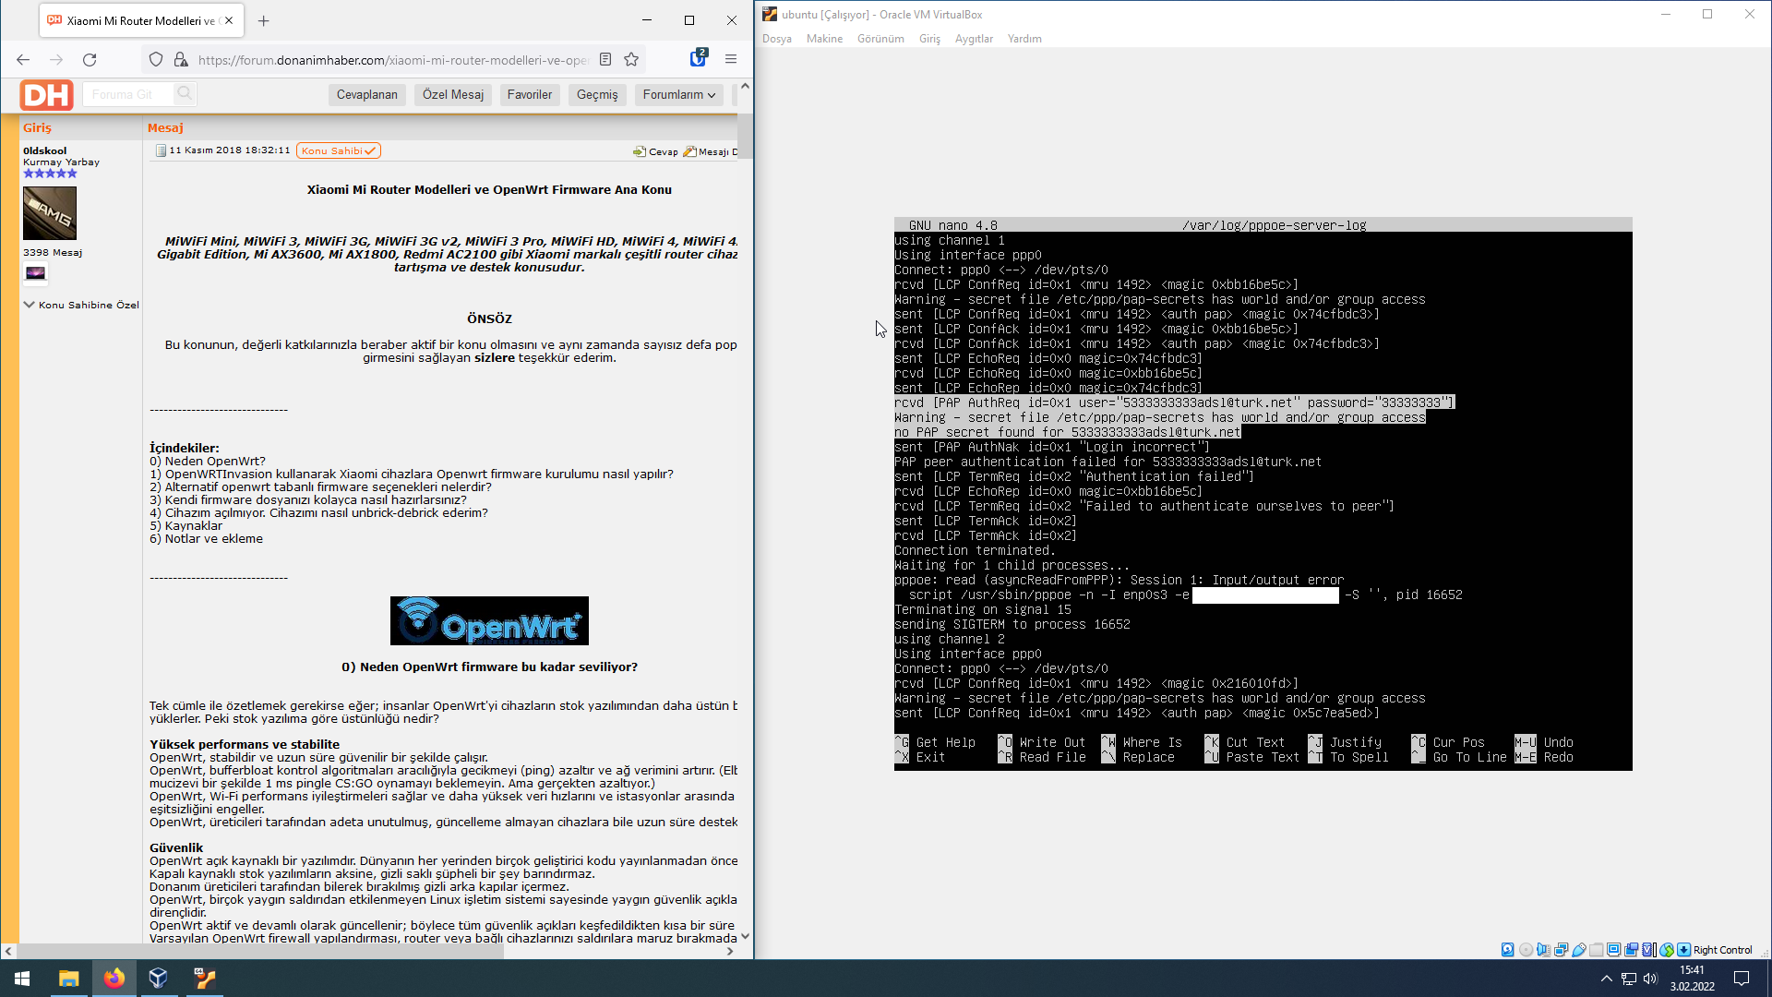Click the OpenWrt logo image
Screen dimensions: 1772x997
point(489,620)
